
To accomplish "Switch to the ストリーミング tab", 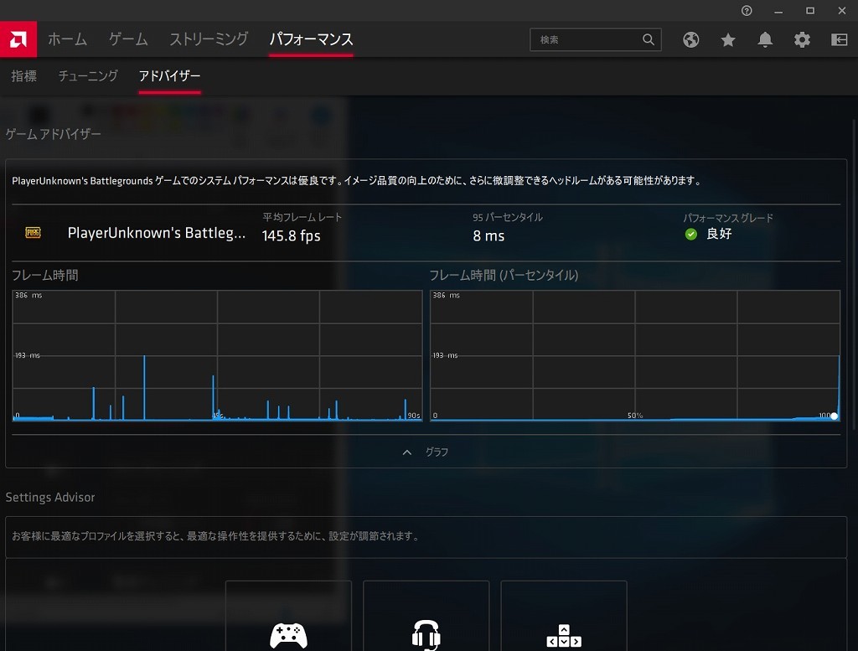I will [209, 39].
